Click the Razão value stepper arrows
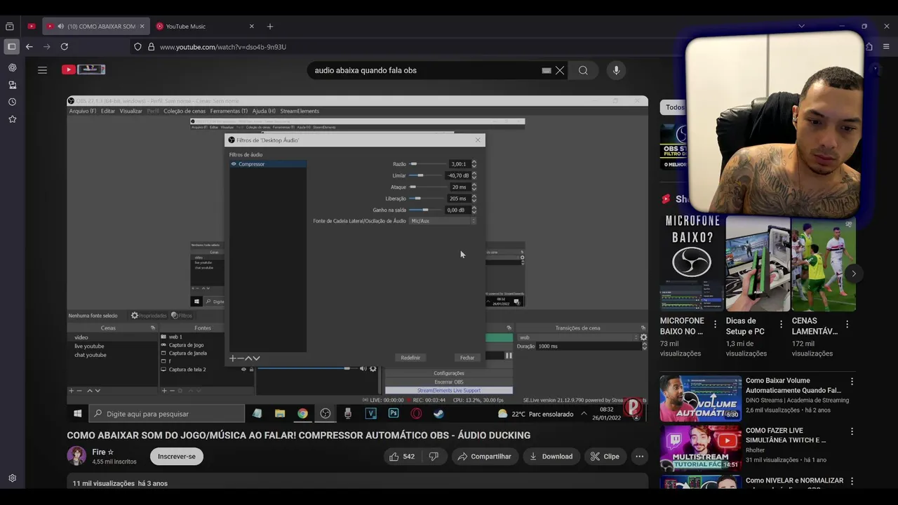This screenshot has width=898, height=505. point(474,164)
